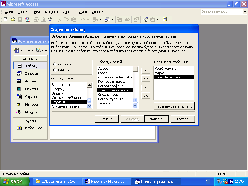Click scroll-down arrow of Образцы полей list
Image resolution: width=248 pixels, height=186 pixels.
(x=135, y=105)
